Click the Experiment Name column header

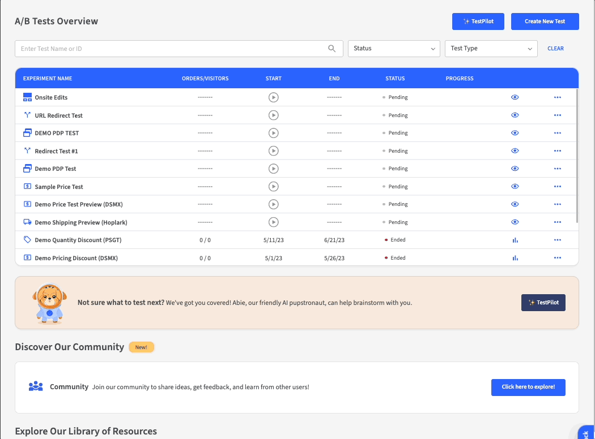[48, 79]
